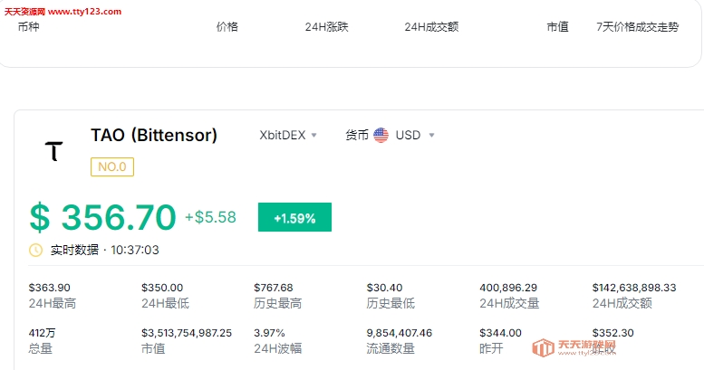Sort by 24H涨跌 column header
This screenshot has width=704, height=370.
(326, 27)
